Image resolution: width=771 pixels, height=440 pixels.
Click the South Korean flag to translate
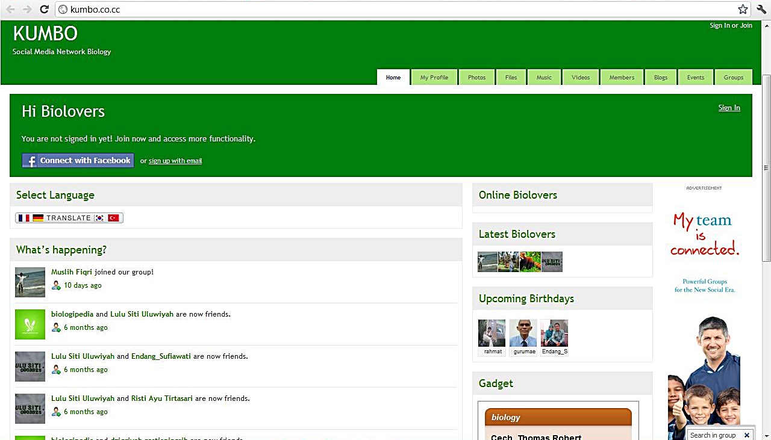click(x=99, y=217)
